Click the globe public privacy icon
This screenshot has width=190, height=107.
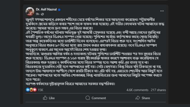[42, 14]
